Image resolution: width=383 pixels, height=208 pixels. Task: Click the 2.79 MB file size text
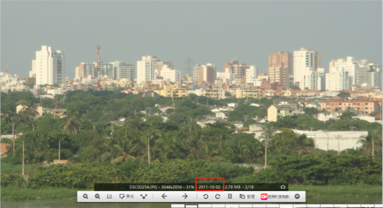[x=232, y=187]
